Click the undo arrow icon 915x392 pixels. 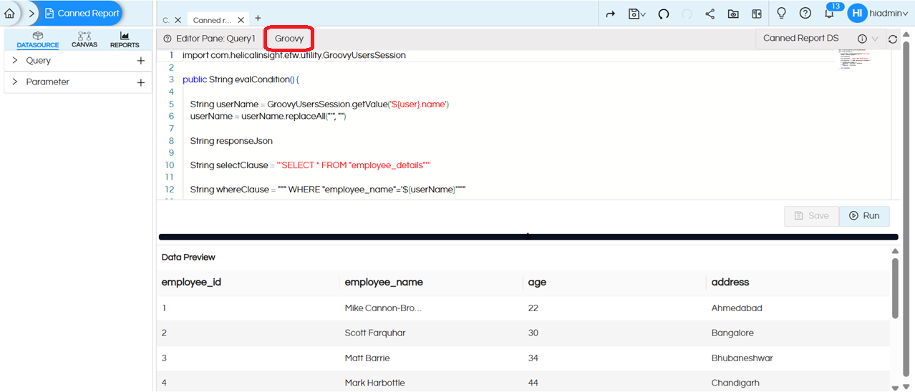tap(664, 14)
